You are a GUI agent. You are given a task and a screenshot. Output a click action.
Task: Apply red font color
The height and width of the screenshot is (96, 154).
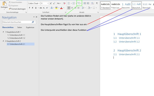point(61,8)
